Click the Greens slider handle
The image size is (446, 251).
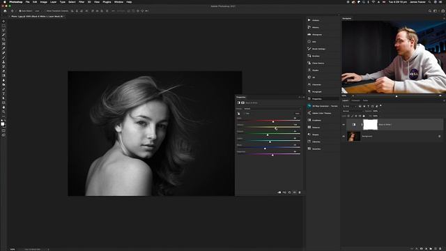[x=268, y=135]
